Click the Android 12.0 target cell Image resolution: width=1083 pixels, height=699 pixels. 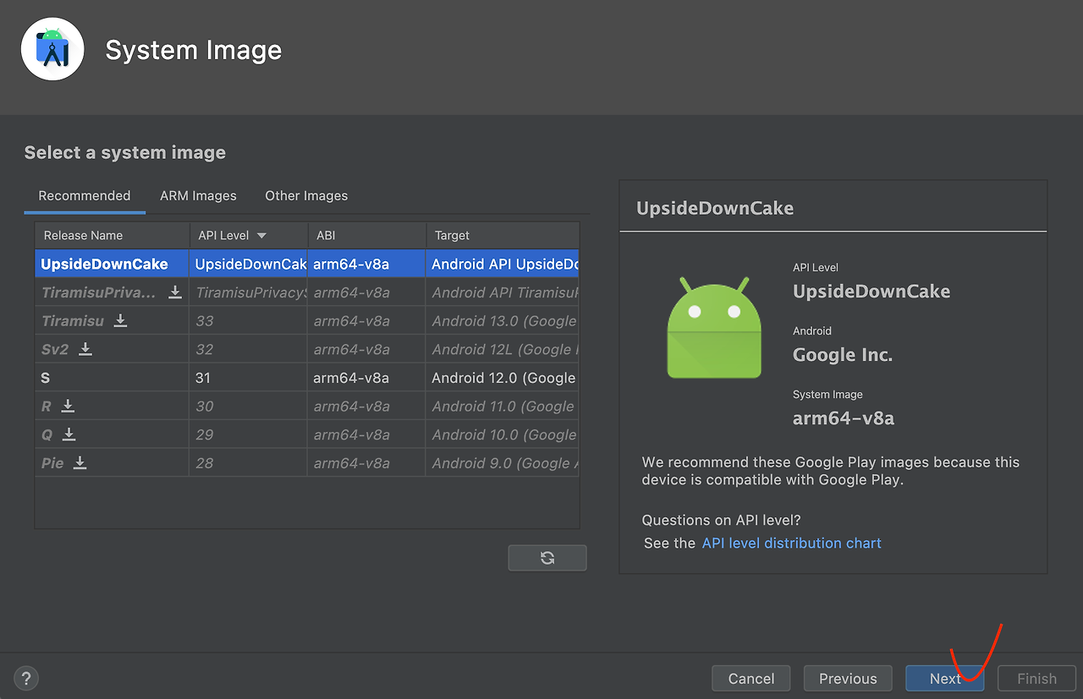pyautogui.click(x=503, y=378)
